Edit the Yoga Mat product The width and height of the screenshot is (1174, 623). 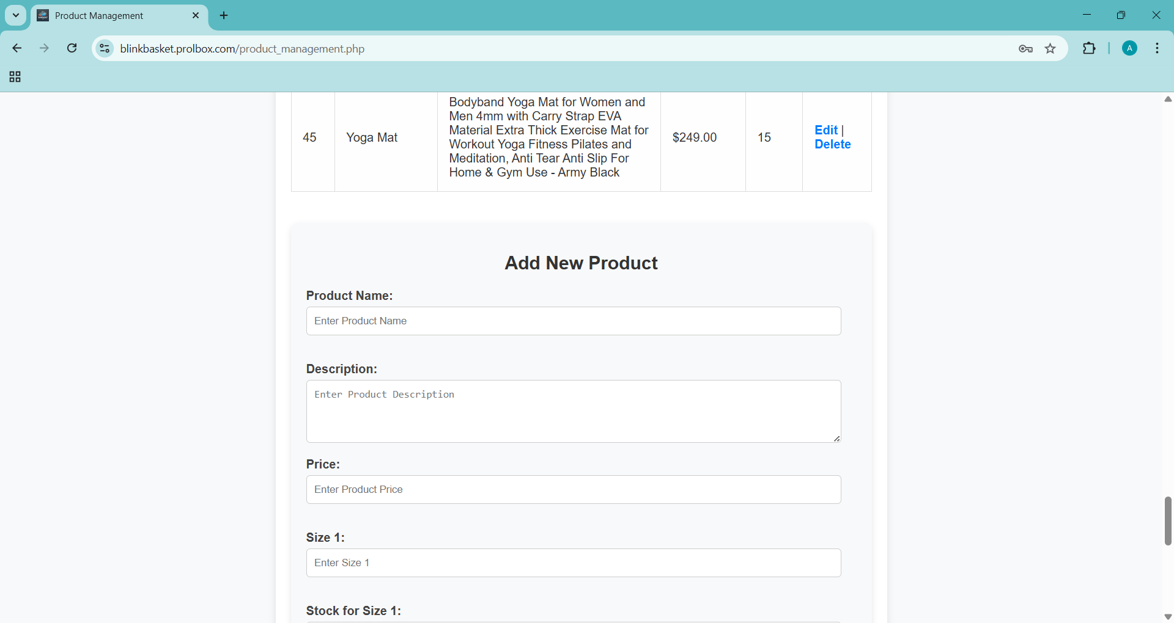pos(825,130)
